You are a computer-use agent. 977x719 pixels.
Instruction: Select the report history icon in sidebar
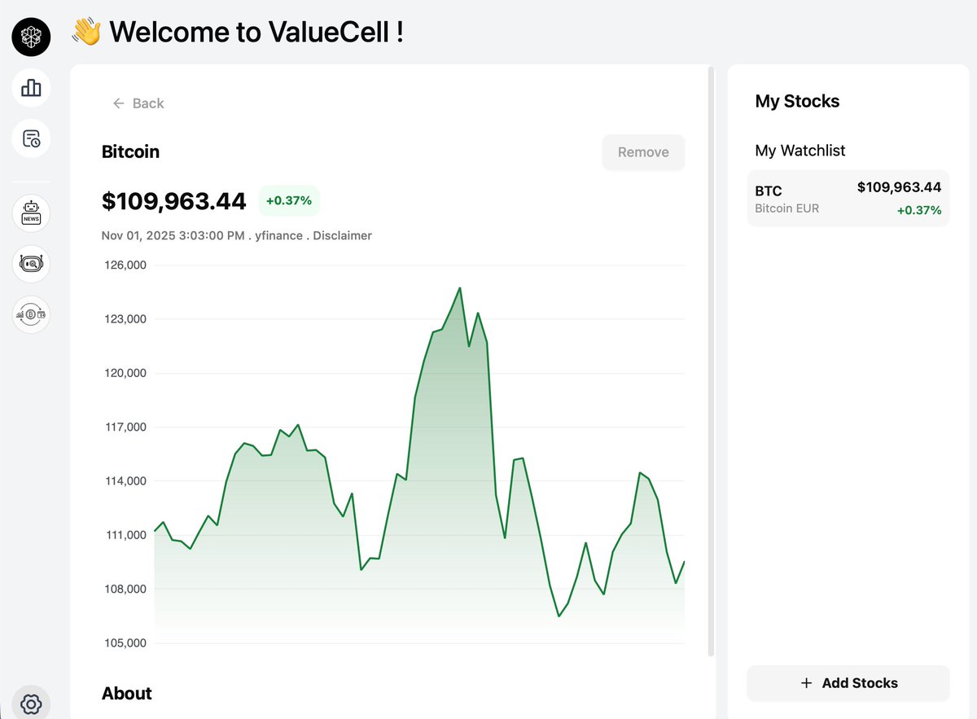(x=30, y=138)
